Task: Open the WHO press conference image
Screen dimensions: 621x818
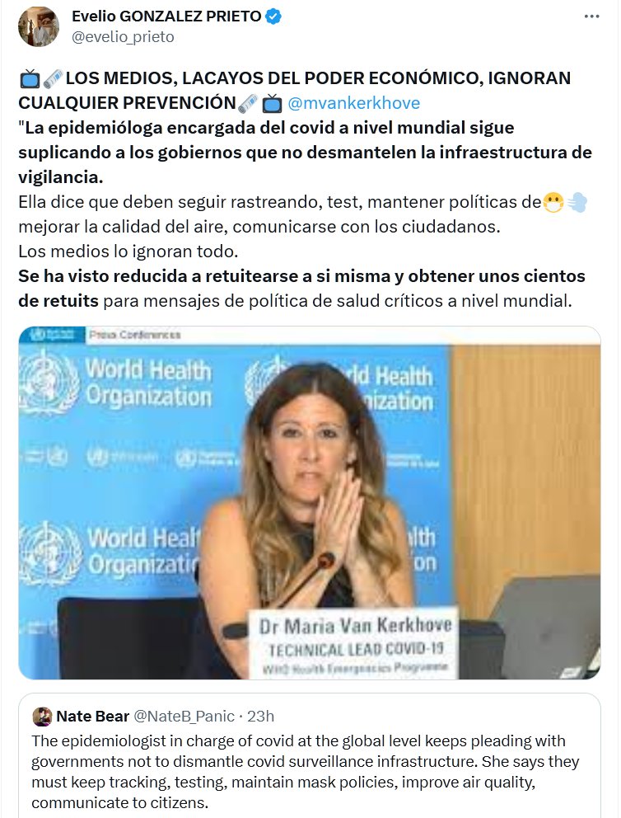Action: coord(310,503)
